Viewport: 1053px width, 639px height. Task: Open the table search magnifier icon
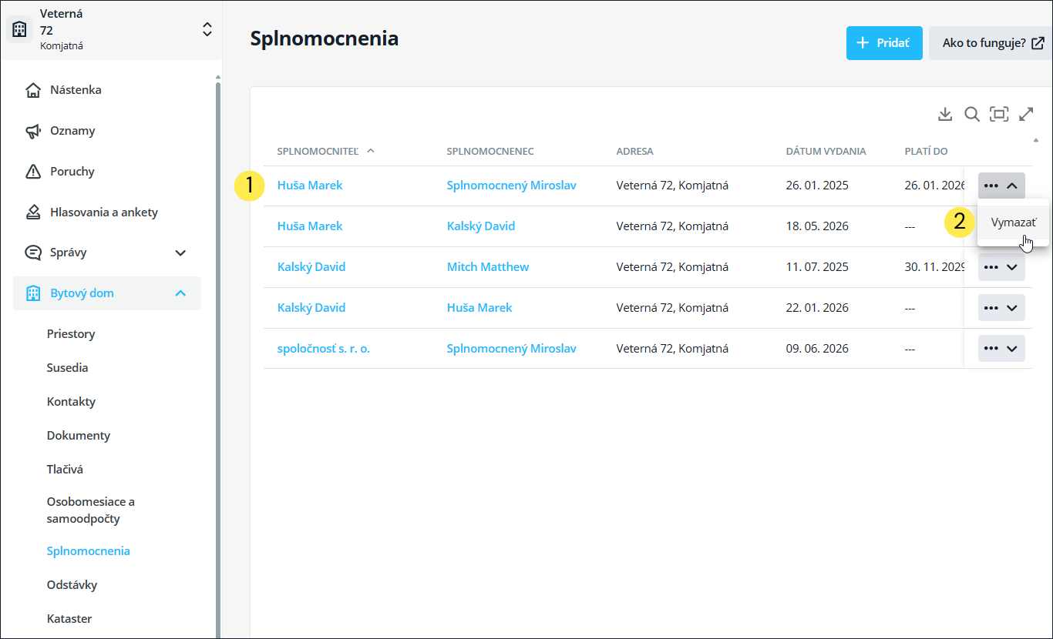click(972, 114)
